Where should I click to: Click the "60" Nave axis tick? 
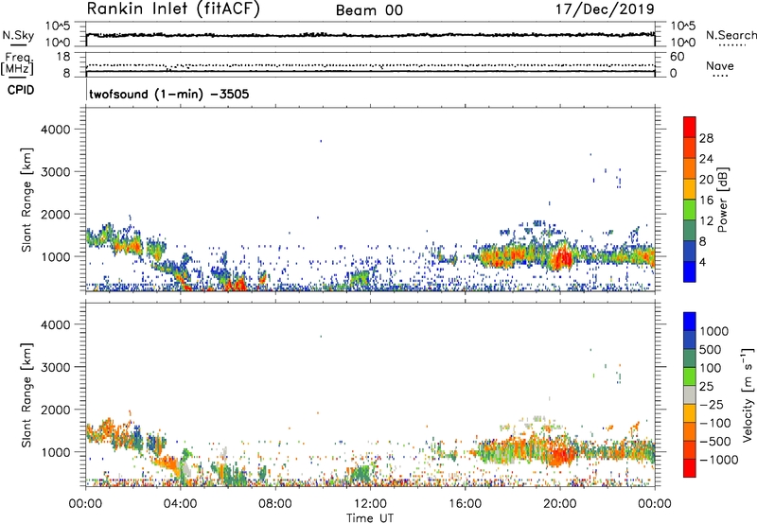677,57
